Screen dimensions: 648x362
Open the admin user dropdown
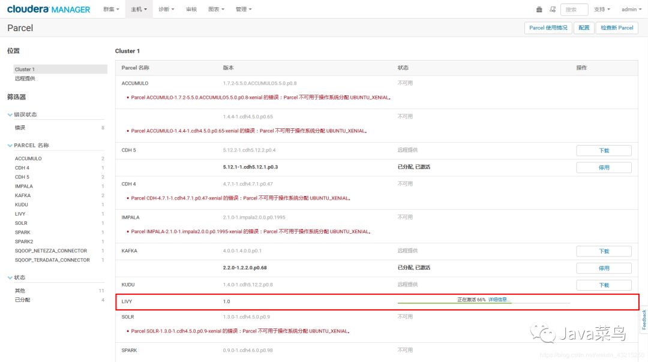(x=631, y=9)
